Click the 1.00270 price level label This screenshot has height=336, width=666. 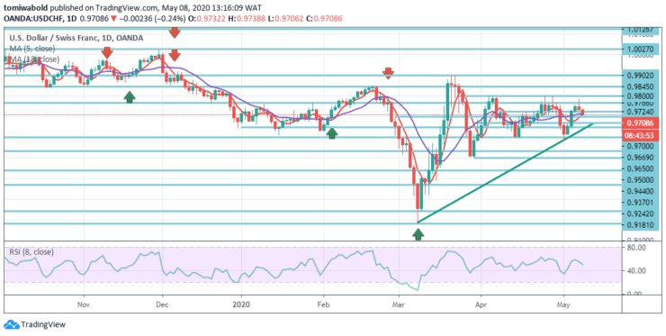pyautogui.click(x=641, y=49)
